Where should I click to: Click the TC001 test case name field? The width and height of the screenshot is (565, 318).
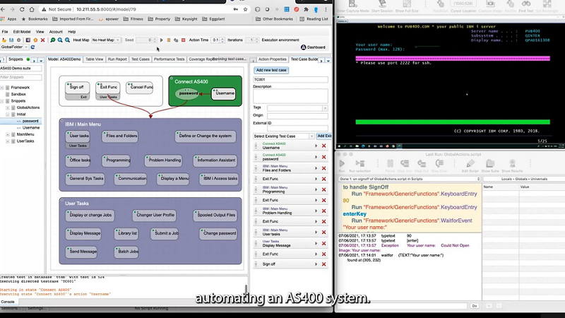click(290, 79)
